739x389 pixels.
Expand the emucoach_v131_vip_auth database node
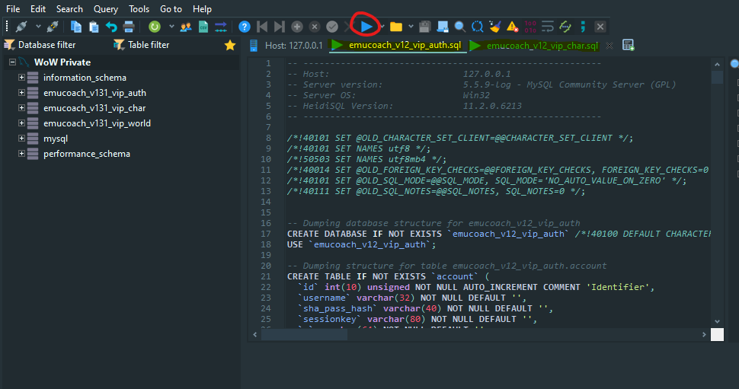22,93
